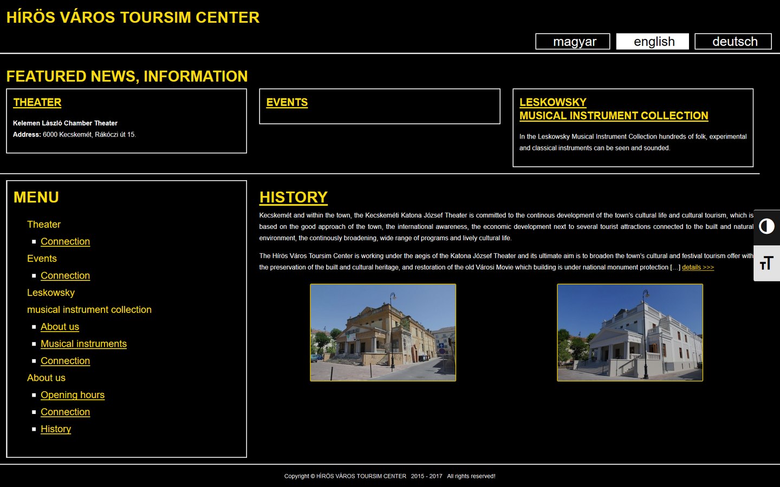Switch the site language to magyar

point(573,42)
